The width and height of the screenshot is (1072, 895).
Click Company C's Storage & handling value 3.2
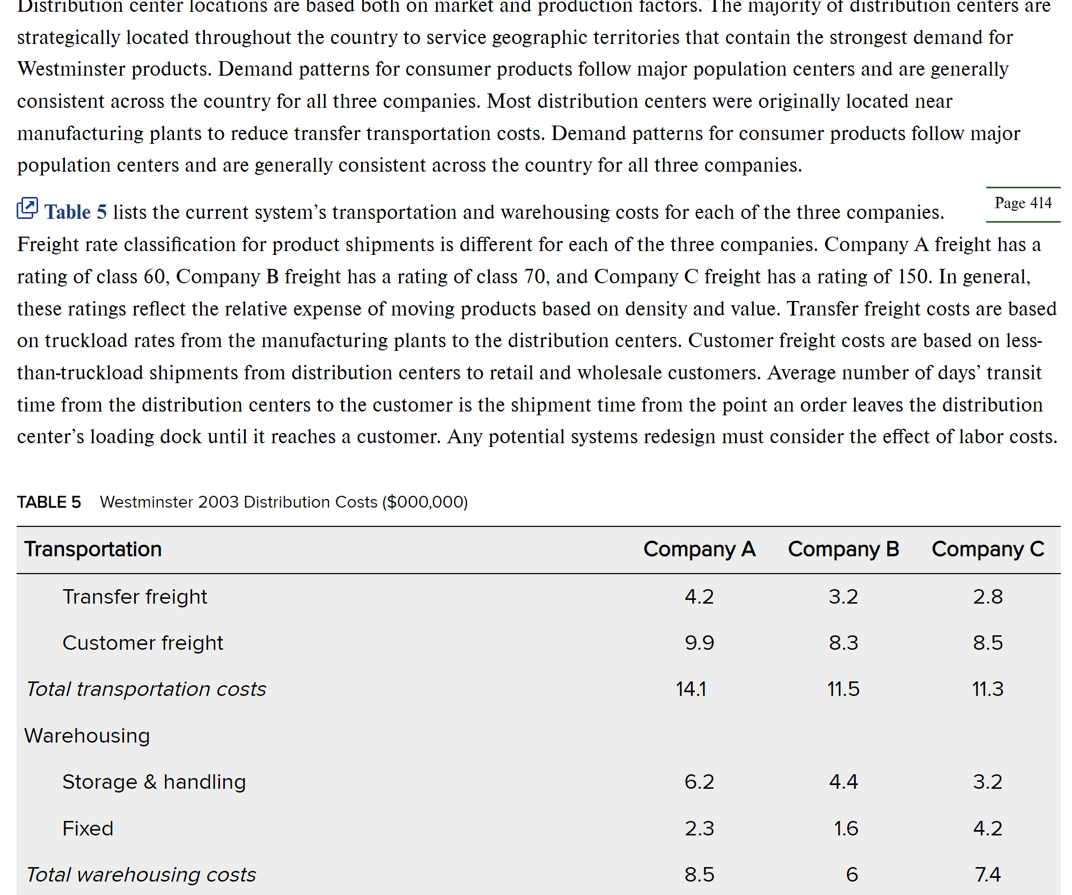pyautogui.click(x=988, y=782)
